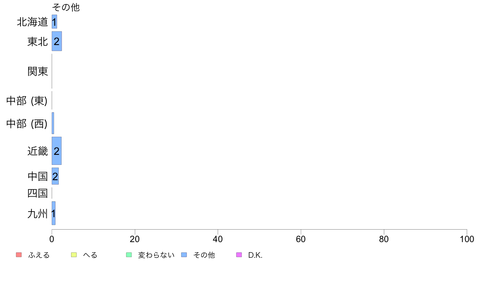Click the その他 chart title
This screenshot has height=296, width=478.
66,7
